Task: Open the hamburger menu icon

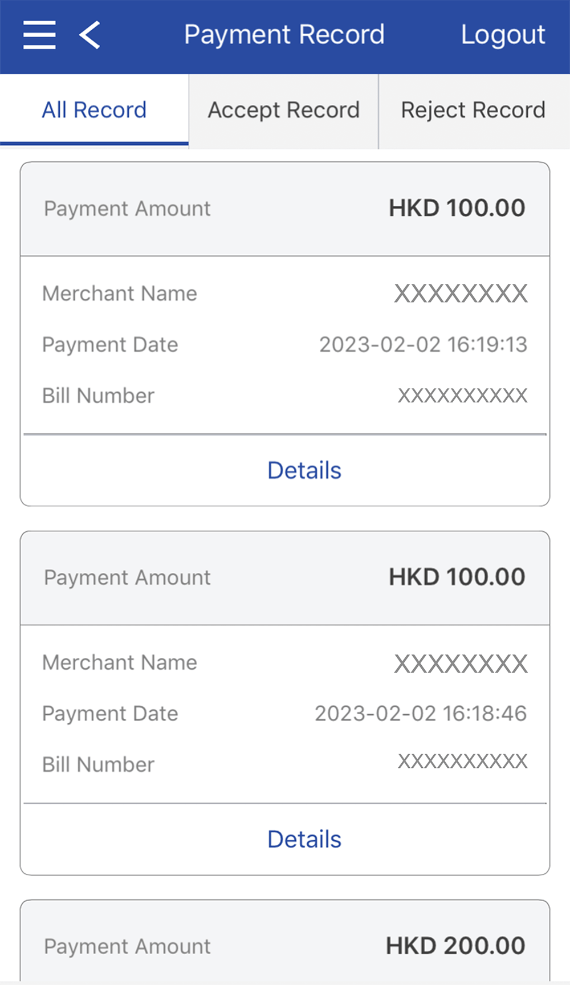Action: 39,35
